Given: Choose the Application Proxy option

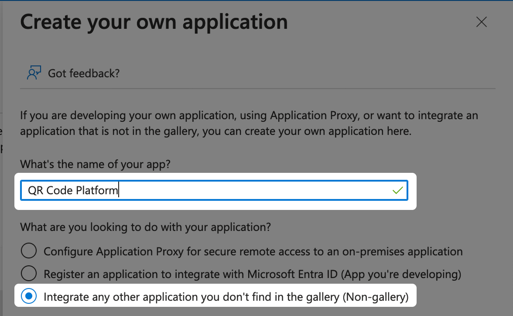Looking at the screenshot, I should (28, 251).
